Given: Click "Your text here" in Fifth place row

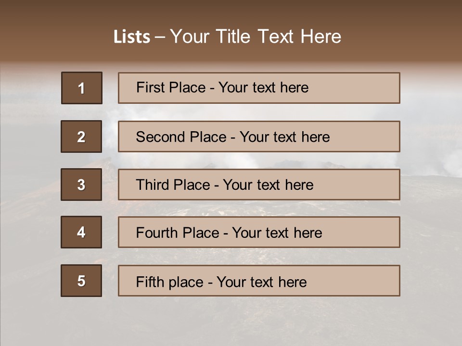Looking at the screenshot, I should coord(261,282).
